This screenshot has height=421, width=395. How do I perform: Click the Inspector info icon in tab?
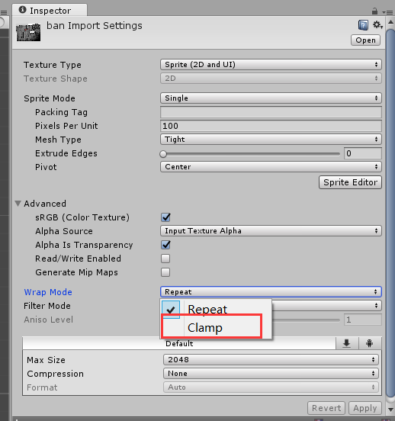23,10
